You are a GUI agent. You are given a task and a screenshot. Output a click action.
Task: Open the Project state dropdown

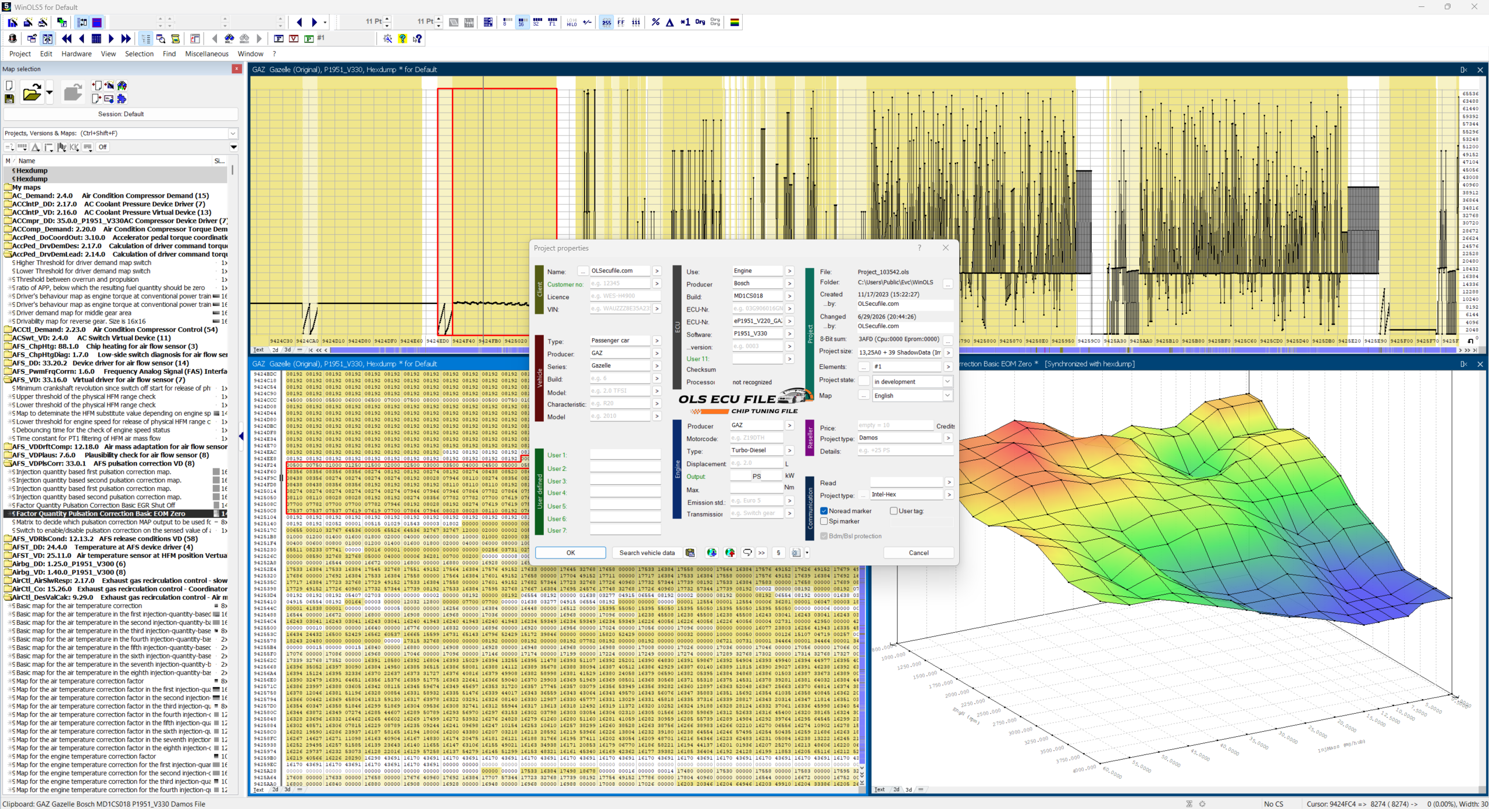[x=947, y=381]
